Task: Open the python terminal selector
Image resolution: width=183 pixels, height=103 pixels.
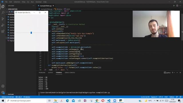Action: 167,72
